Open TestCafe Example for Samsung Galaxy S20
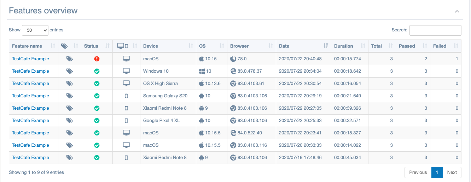 30,96
